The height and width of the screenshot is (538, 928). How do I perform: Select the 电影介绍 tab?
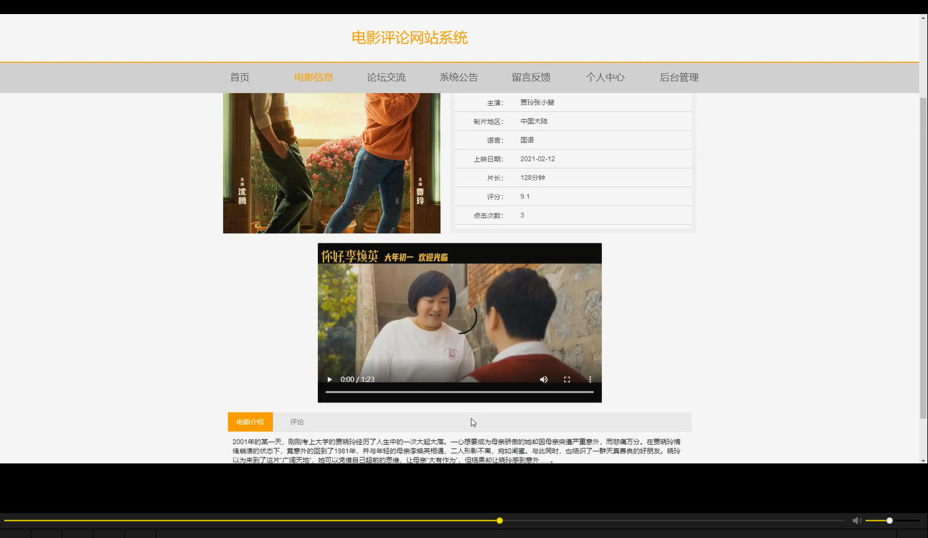click(250, 422)
